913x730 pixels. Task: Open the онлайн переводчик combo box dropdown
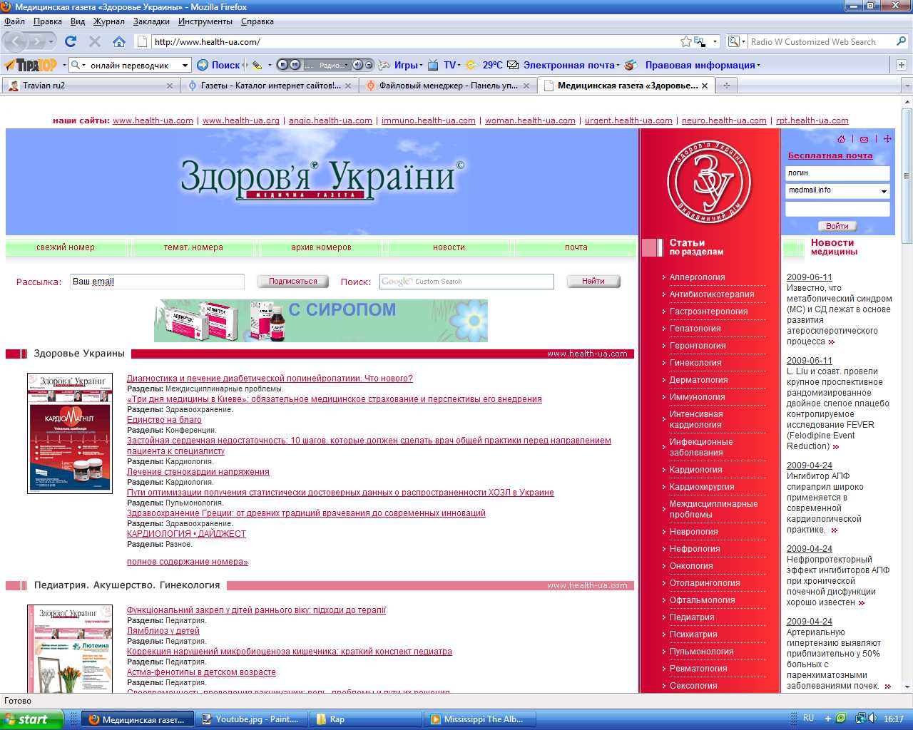(x=185, y=65)
